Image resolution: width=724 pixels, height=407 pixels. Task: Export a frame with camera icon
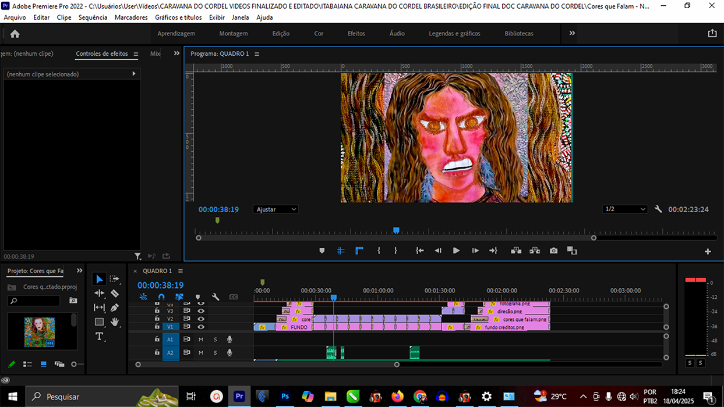pyautogui.click(x=553, y=251)
